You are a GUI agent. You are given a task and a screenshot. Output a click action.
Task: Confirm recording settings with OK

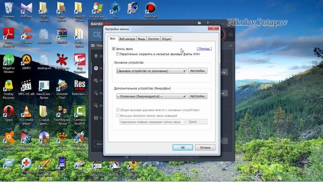tap(183, 148)
